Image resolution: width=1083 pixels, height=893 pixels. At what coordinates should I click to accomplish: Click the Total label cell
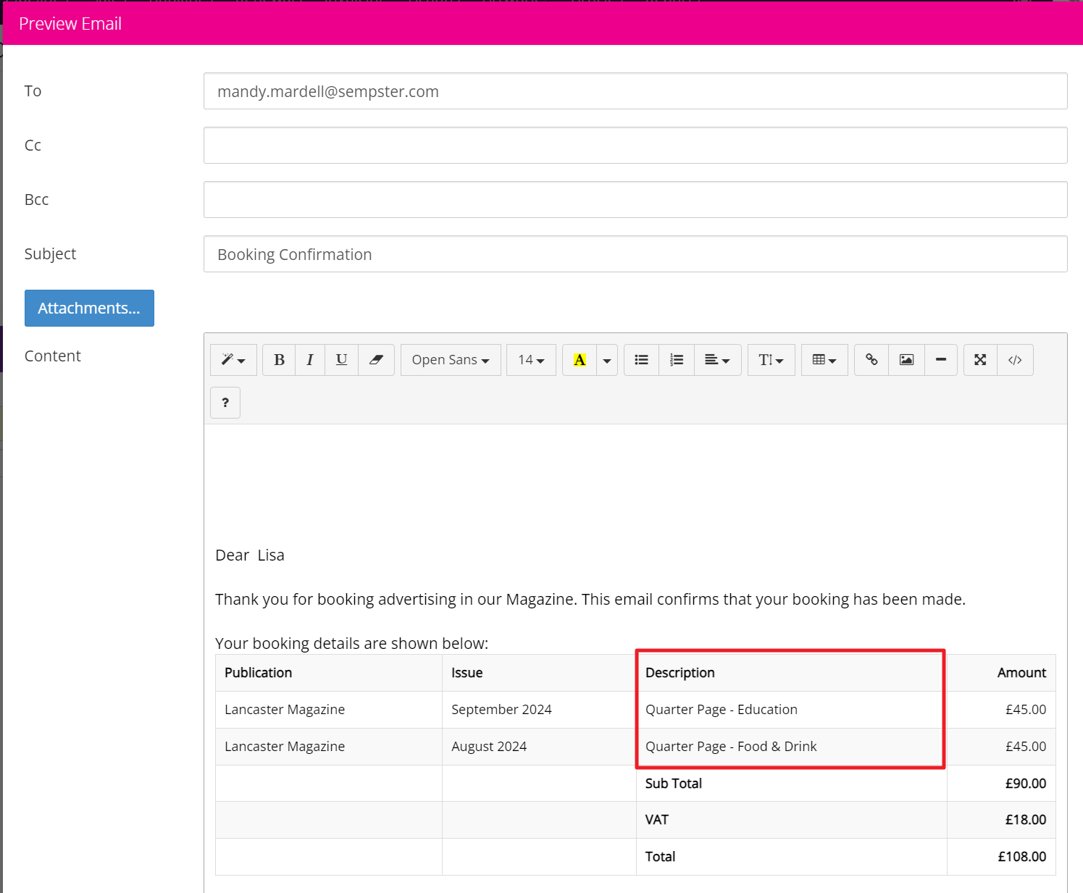792,857
